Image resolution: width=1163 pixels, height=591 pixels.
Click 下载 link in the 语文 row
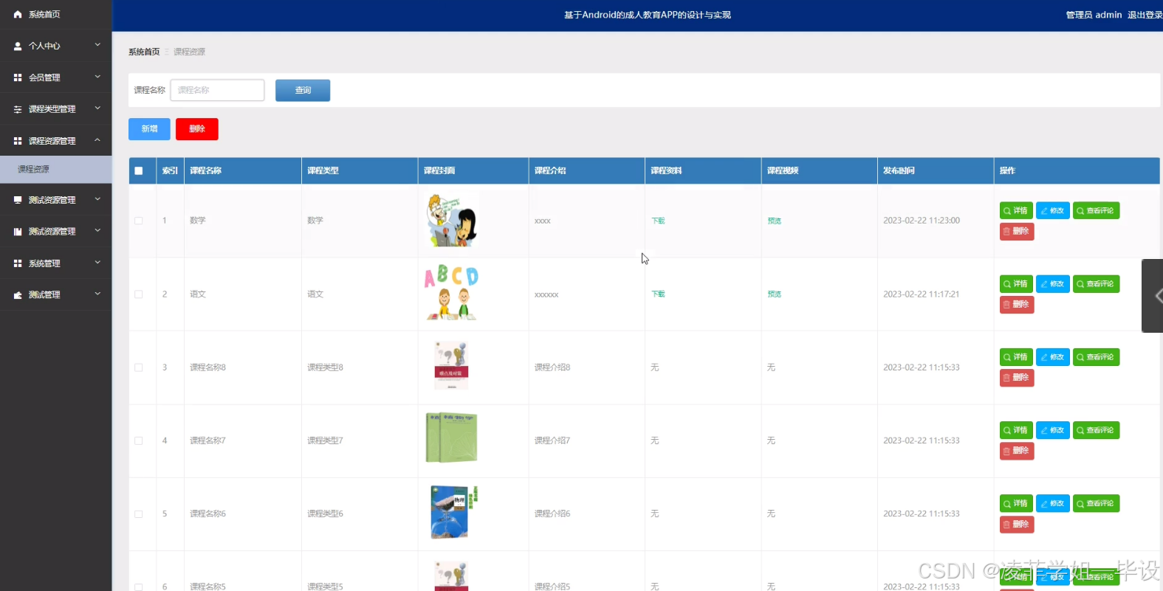pyautogui.click(x=658, y=294)
